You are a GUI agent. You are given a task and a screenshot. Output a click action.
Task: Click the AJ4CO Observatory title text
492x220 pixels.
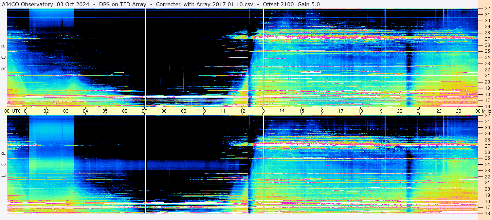tap(27, 4)
